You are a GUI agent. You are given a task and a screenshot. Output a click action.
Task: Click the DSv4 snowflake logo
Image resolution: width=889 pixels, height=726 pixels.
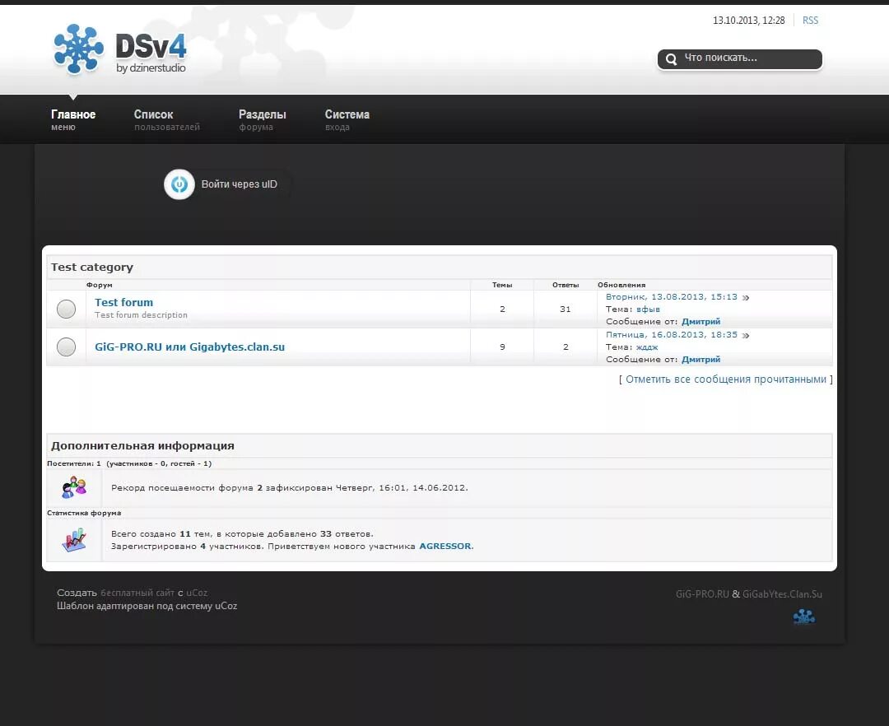point(77,49)
